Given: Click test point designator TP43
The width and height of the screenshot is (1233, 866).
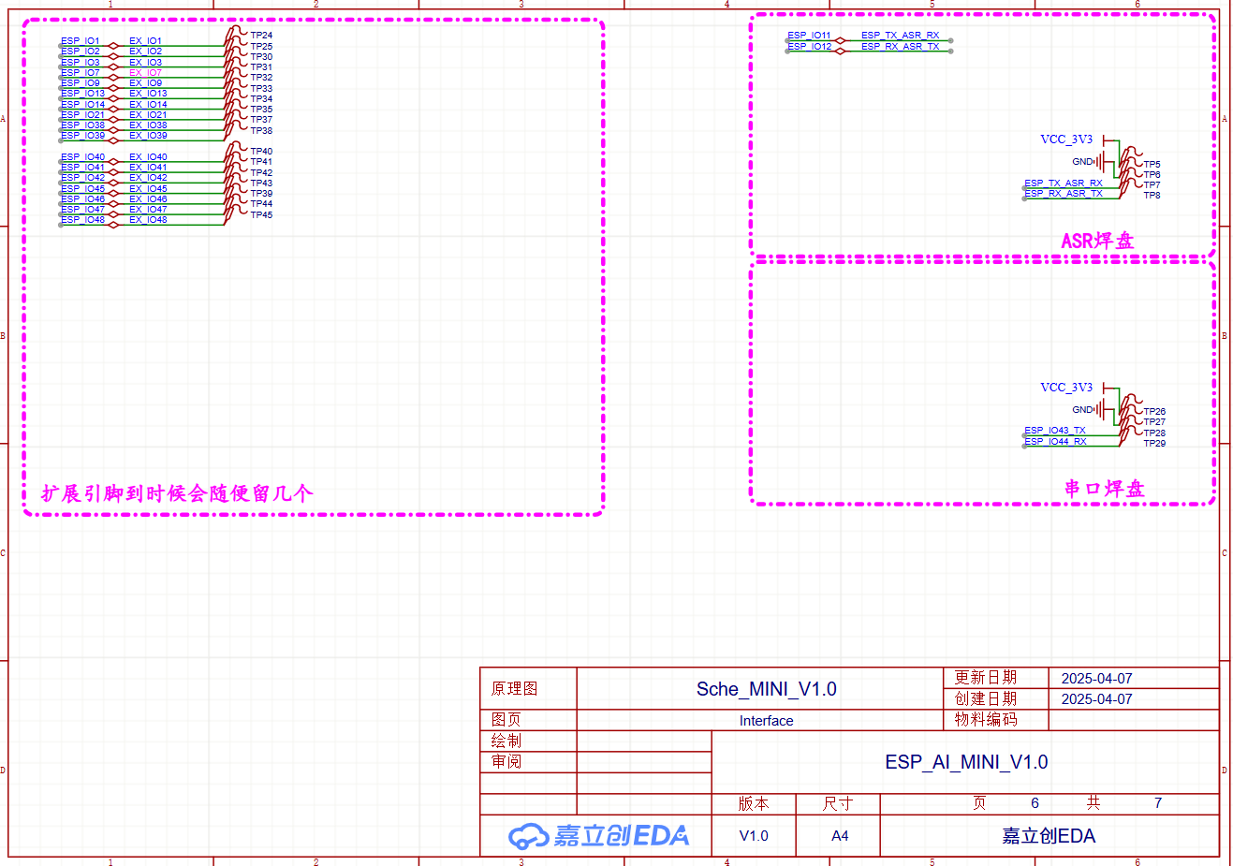Looking at the screenshot, I should pyautogui.click(x=261, y=183).
